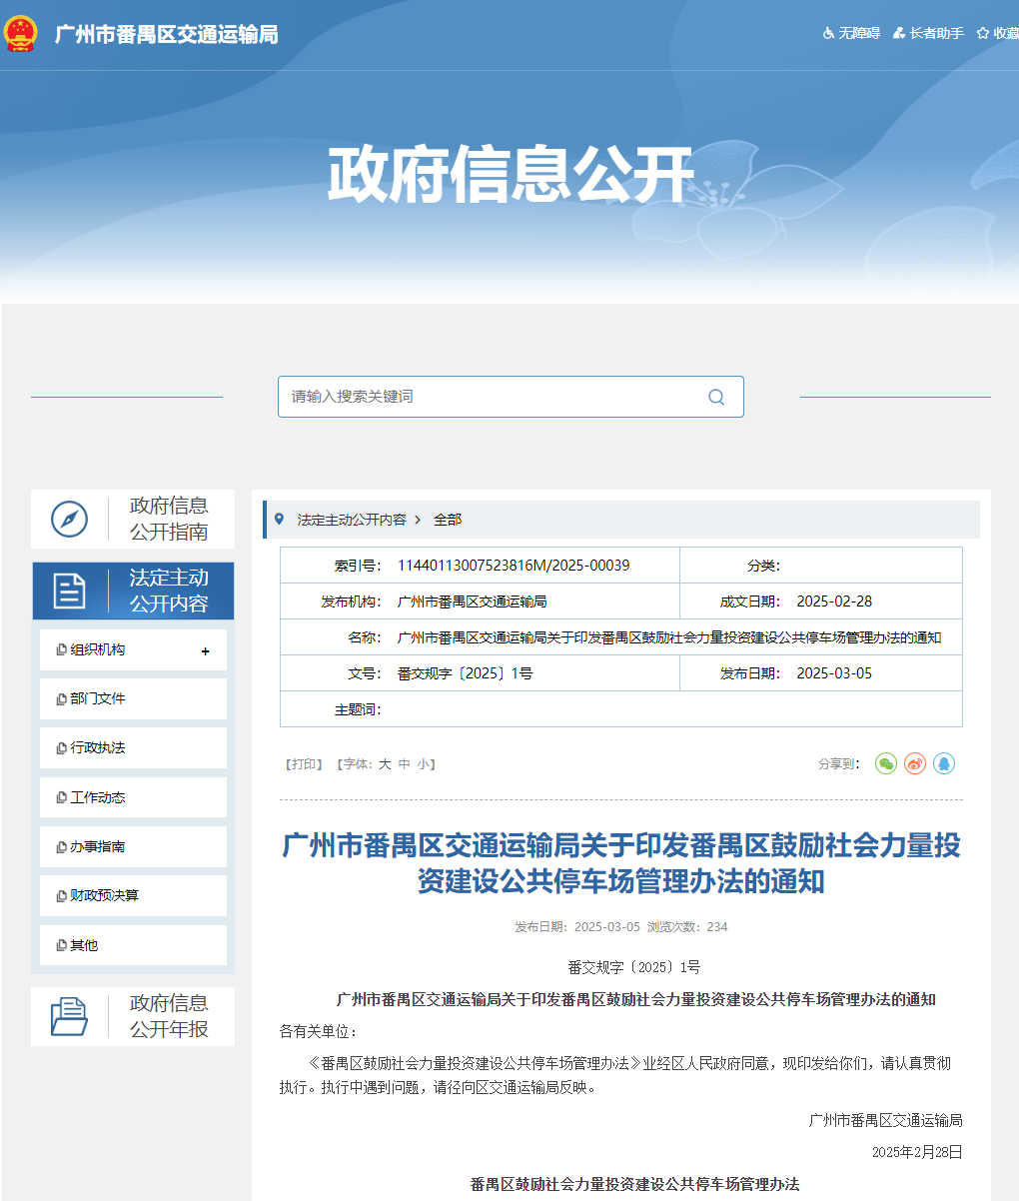The image size is (1019, 1201).
Task: Enable 无障碍 accessibility mode
Action: click(851, 34)
